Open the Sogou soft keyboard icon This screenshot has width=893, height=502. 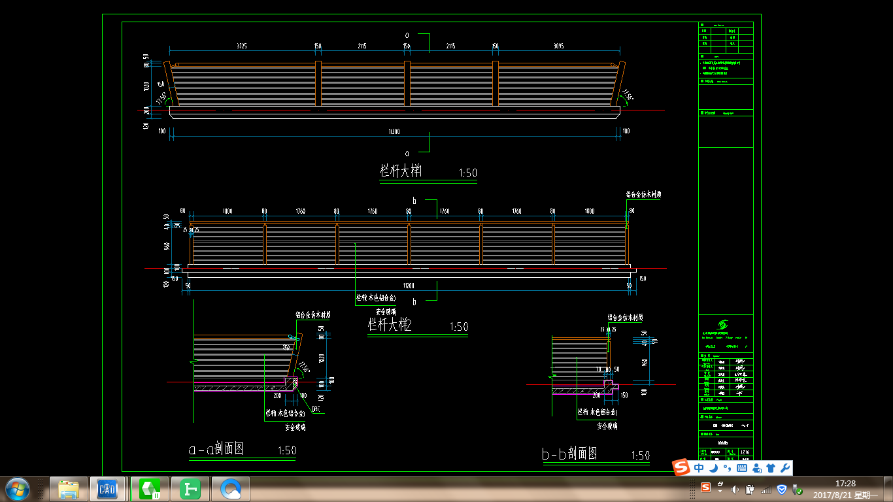(742, 468)
